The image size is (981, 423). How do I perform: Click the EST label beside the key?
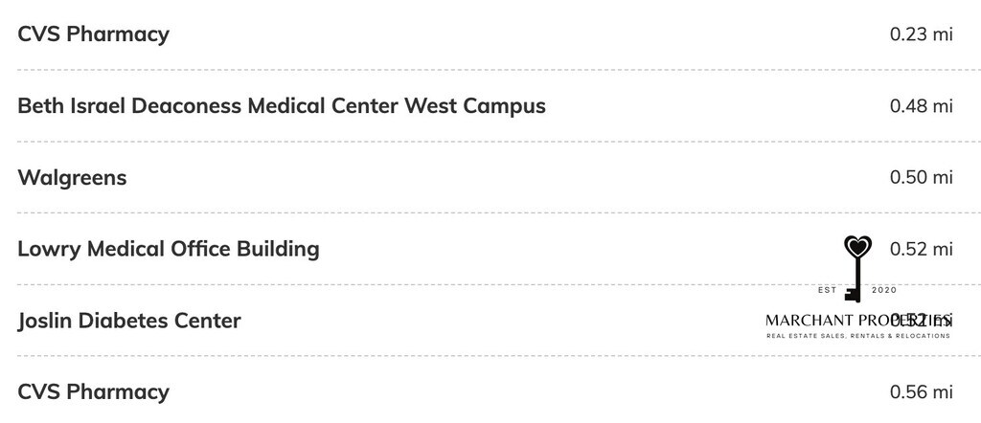pos(827,290)
